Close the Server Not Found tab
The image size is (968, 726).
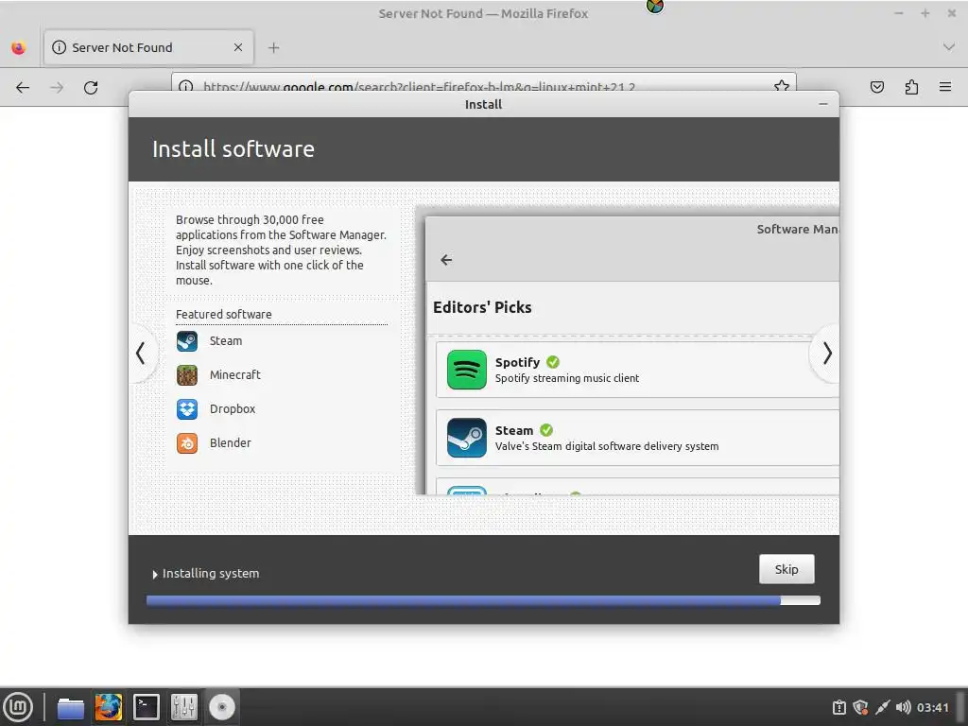coord(238,47)
